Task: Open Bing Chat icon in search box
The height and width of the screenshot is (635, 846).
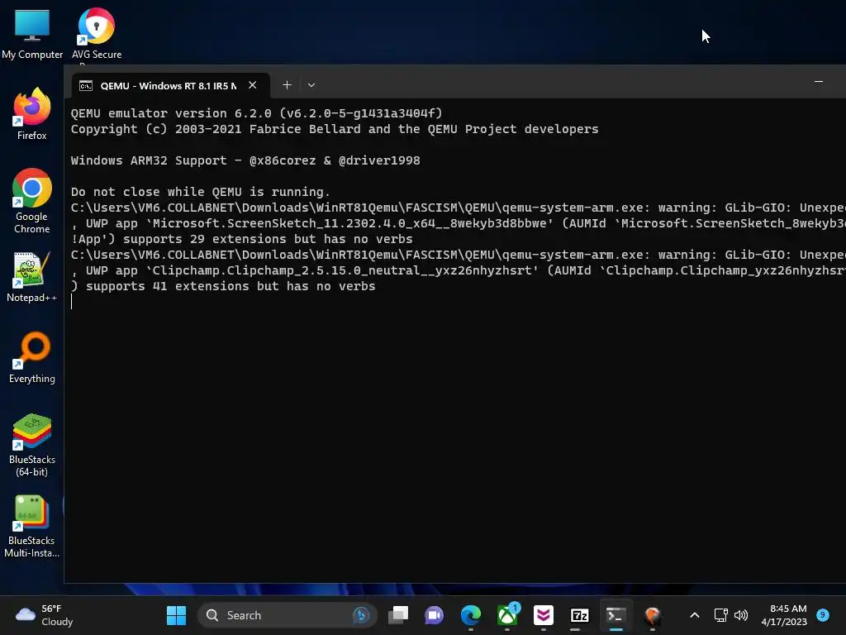Action: point(361,615)
